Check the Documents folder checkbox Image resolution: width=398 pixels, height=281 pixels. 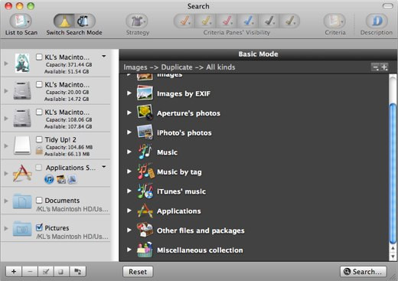coord(39,200)
